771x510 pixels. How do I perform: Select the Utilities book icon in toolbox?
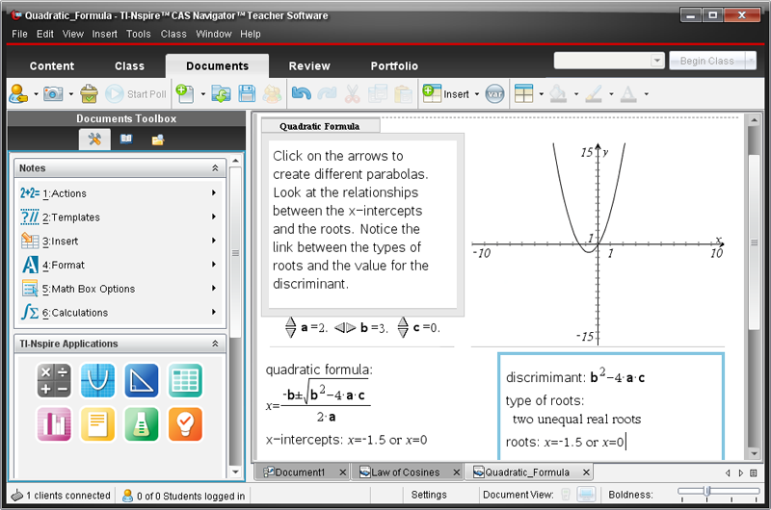tap(126, 140)
